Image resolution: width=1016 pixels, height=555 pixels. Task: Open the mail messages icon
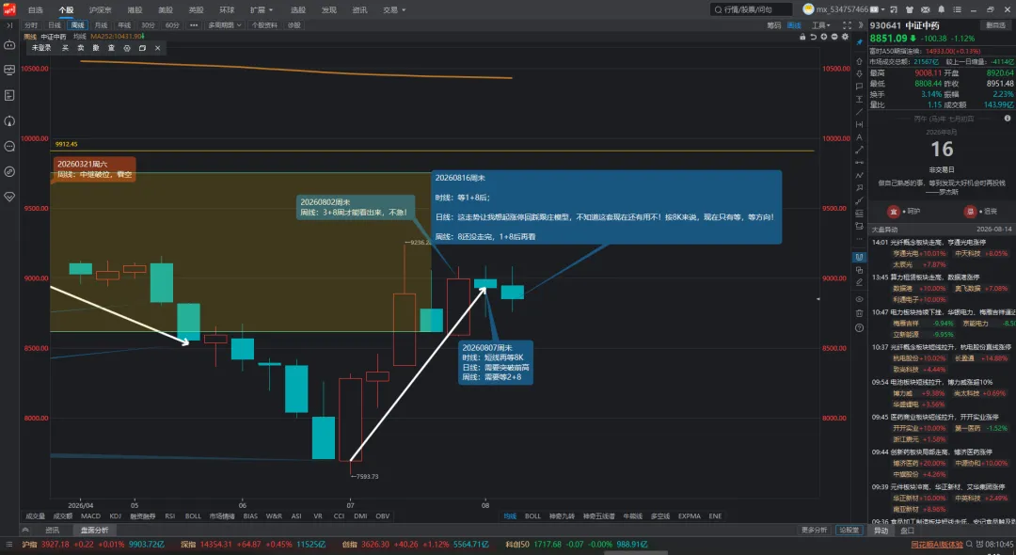[x=926, y=9]
